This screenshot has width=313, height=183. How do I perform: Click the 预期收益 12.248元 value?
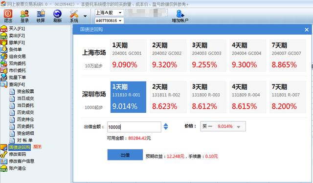(x=176, y=156)
